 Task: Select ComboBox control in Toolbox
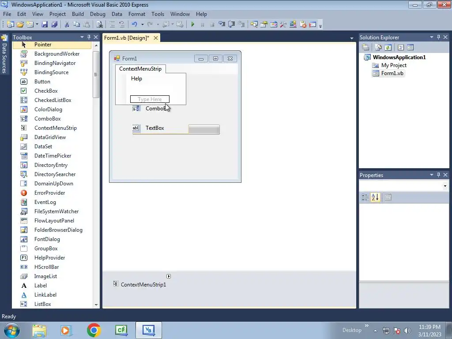pos(48,119)
